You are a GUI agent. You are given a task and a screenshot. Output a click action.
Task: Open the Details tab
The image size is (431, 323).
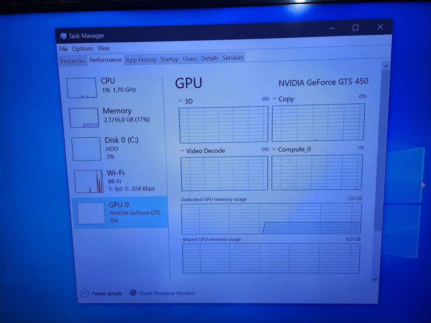210,58
